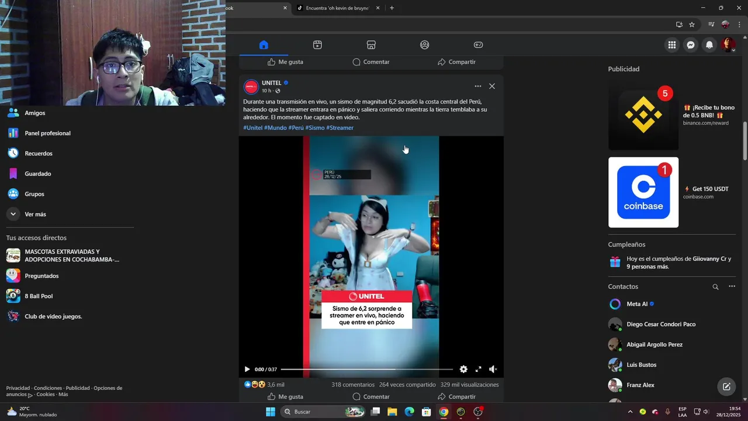
Task: Open UNITEL post options three dots
Action: click(478, 86)
